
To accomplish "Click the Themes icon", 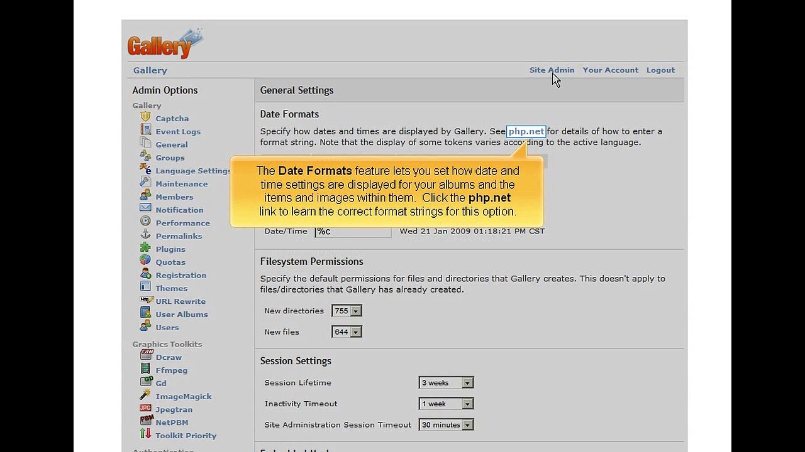I will (145, 288).
